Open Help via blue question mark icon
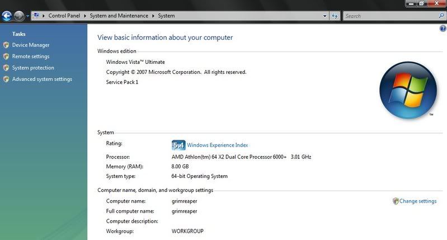 click(443, 28)
